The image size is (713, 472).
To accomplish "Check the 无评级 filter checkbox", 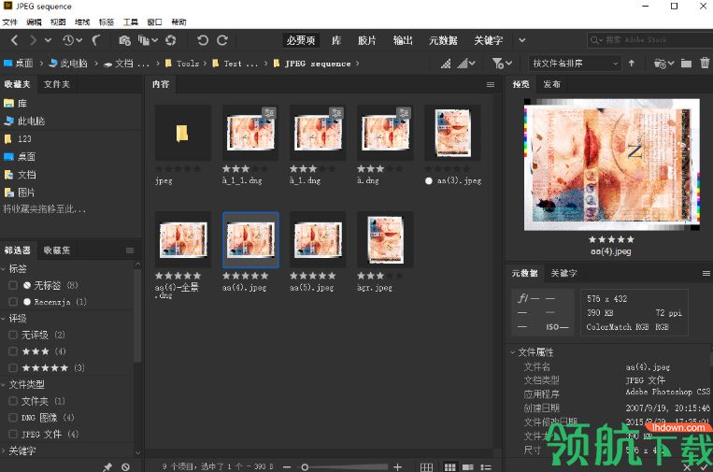I will [13, 335].
